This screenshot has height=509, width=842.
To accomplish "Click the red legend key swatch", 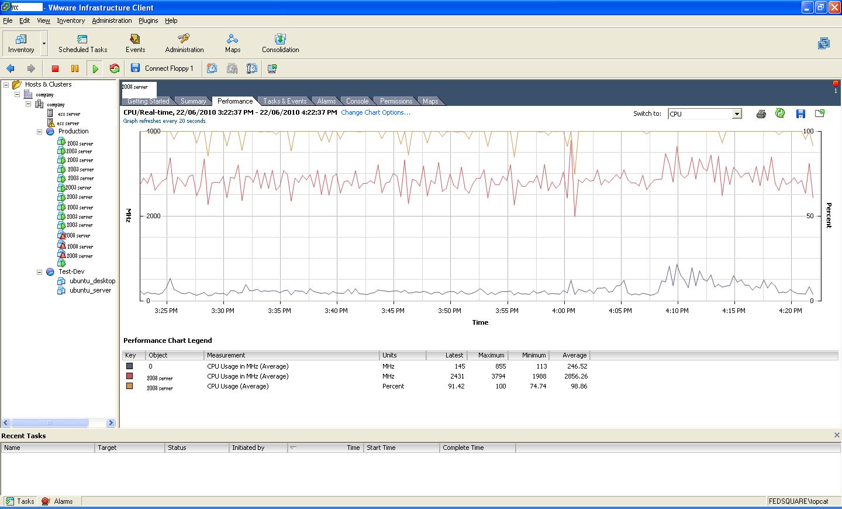I will [129, 376].
